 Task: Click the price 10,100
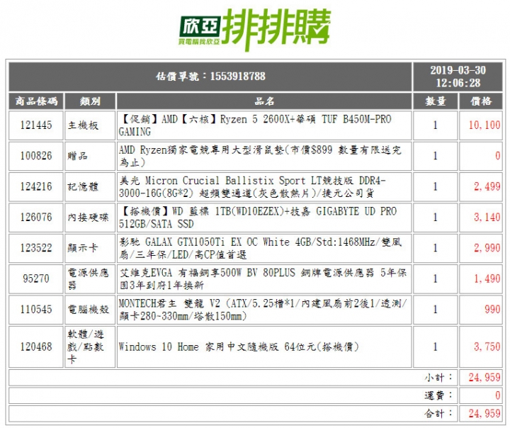(484, 125)
